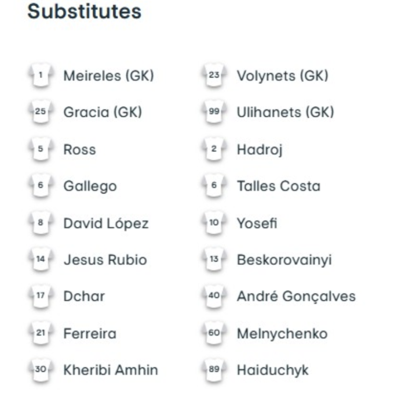
Task: Click the number 25 jersey icon beside Gracia
Action: 41,113
